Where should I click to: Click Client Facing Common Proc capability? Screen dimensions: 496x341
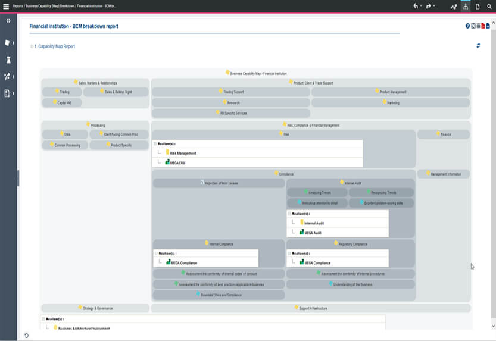(119, 134)
